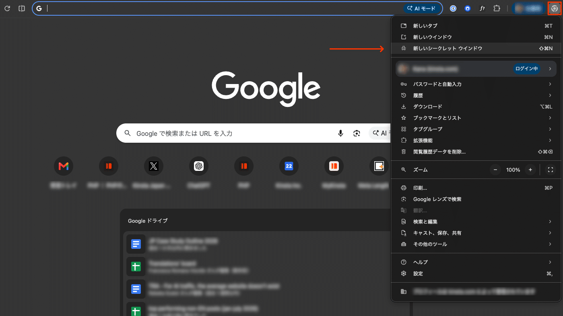Click the bookmark star icon in the menu
Screen dimensions: 563x316
404,118
